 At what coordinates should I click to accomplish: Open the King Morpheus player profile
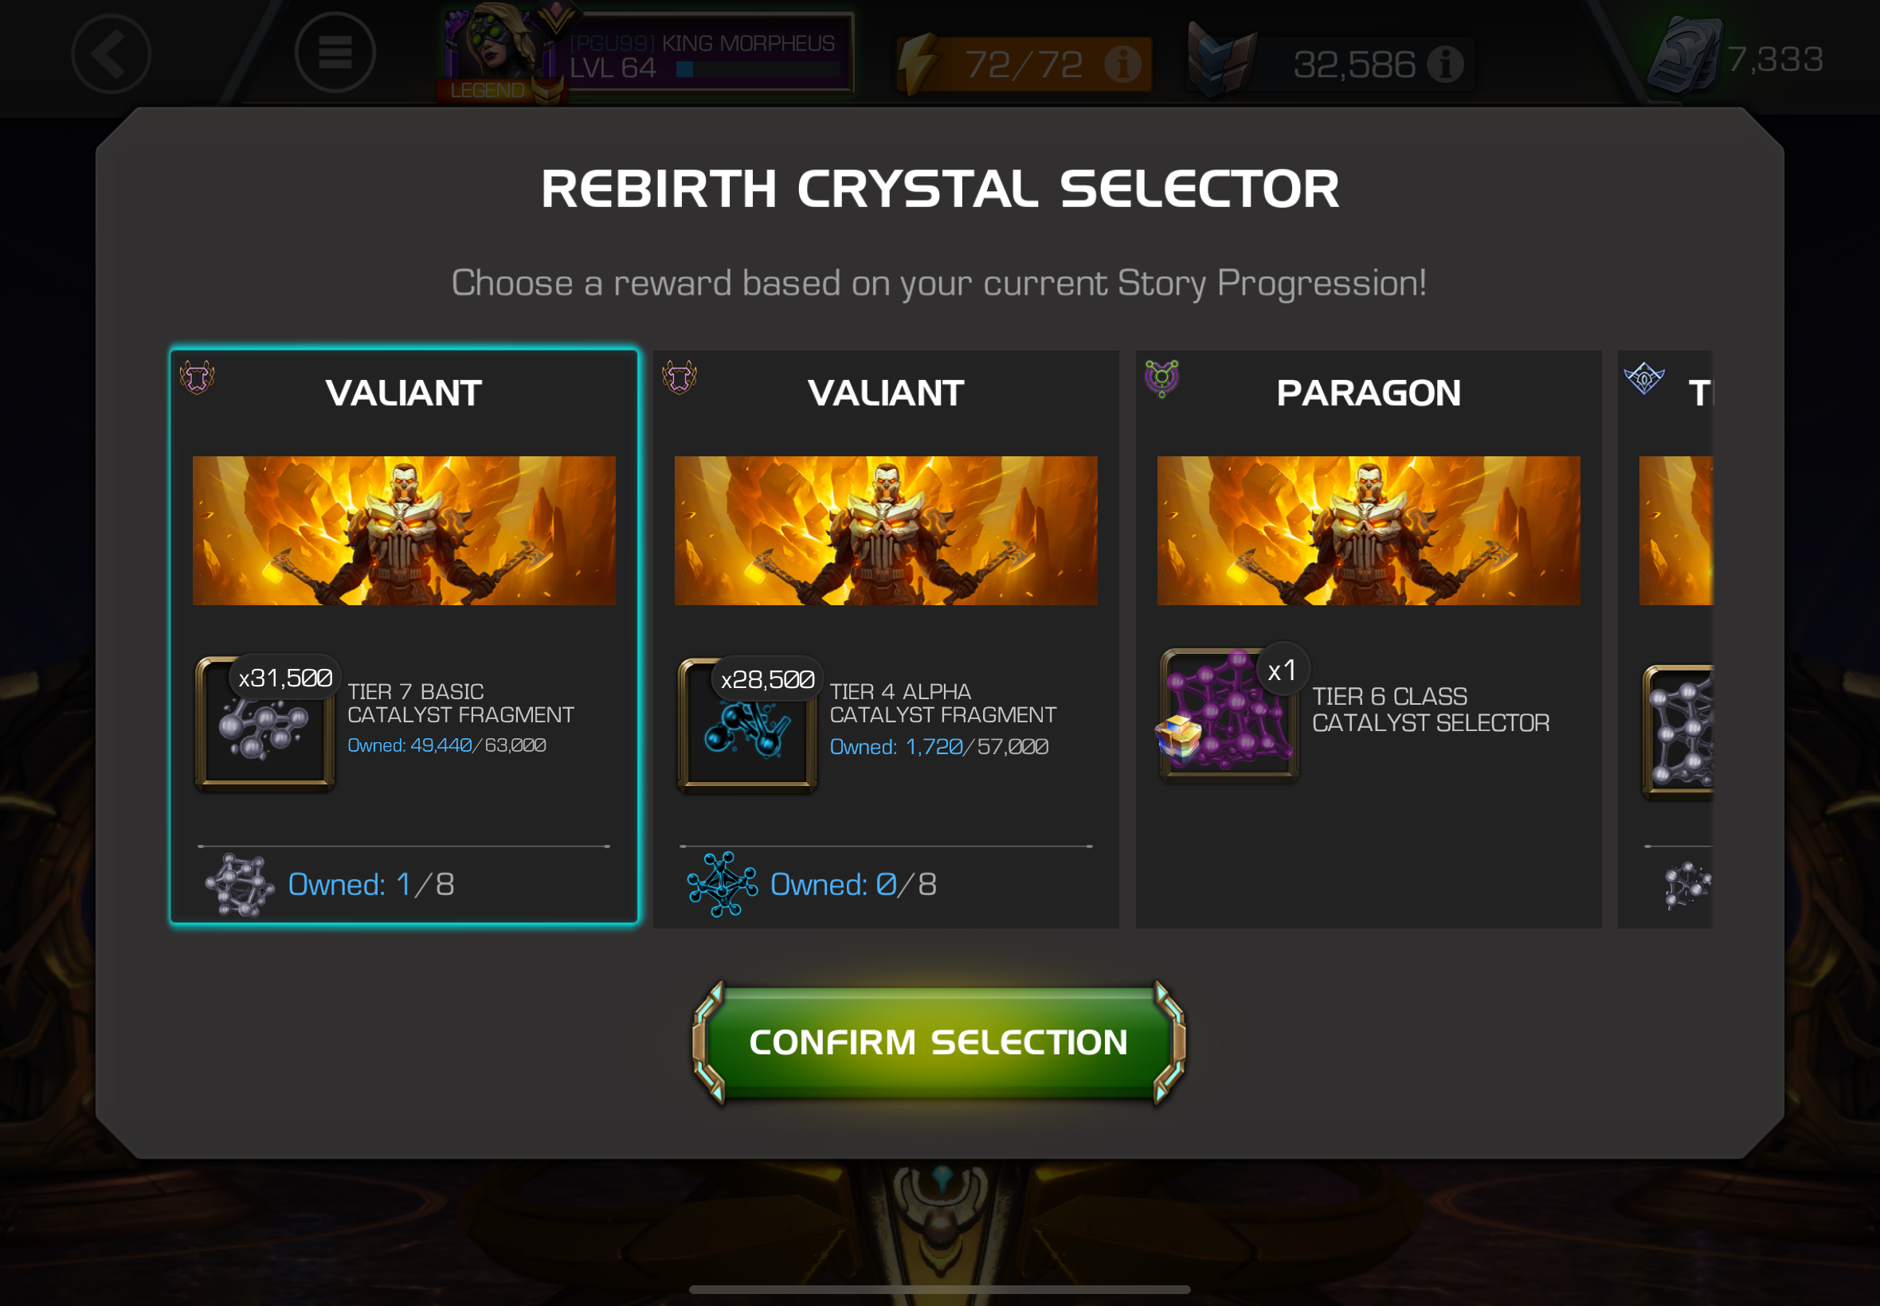pos(647,54)
